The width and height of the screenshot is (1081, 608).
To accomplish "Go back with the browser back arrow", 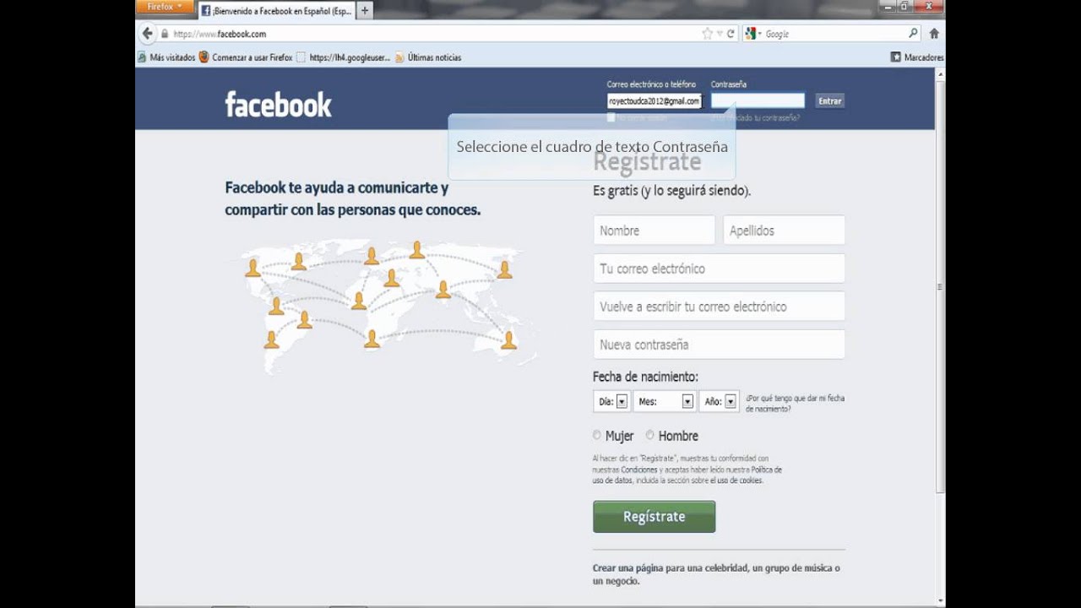I will (147, 34).
